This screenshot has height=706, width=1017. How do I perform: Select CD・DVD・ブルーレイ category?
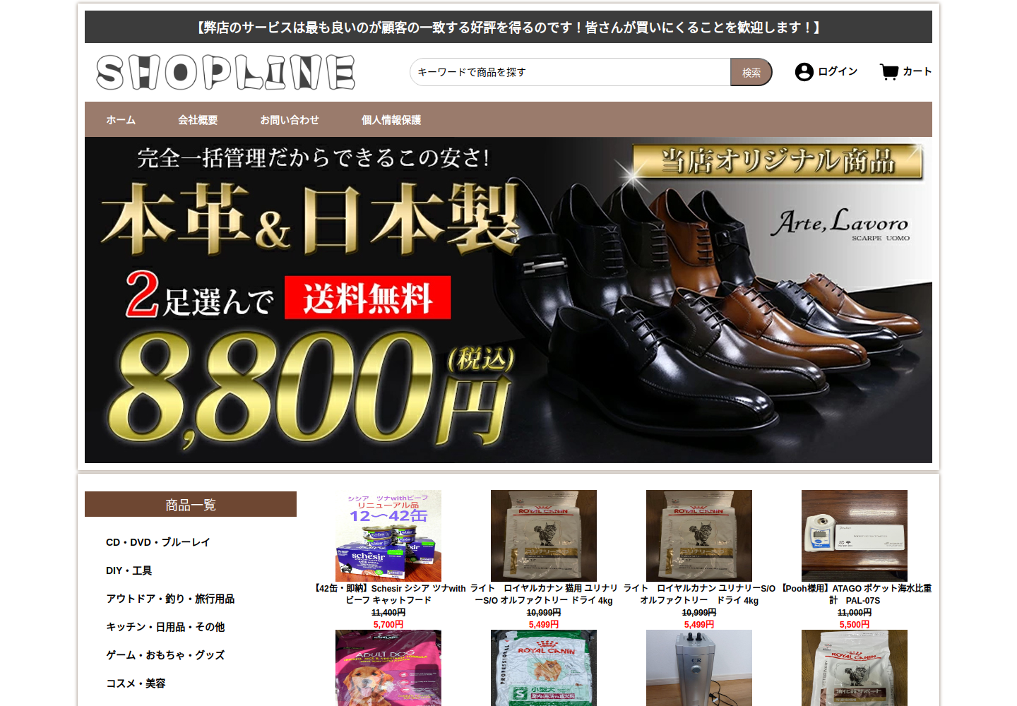pos(158,542)
